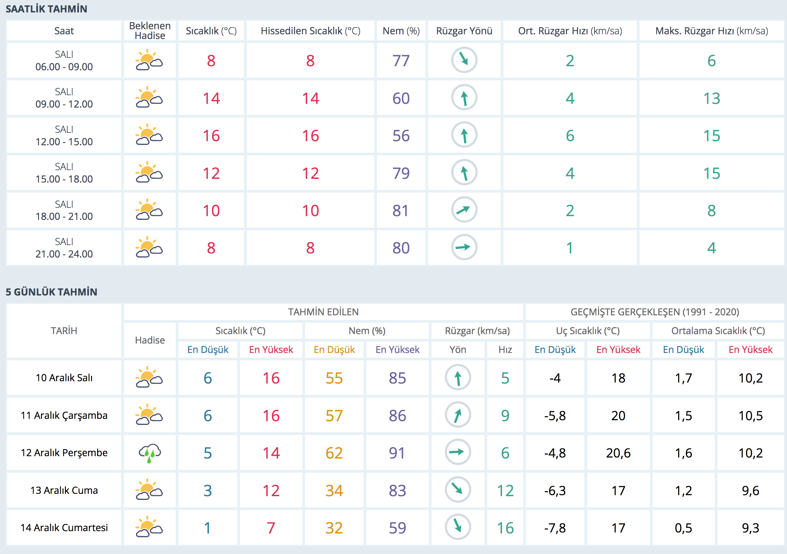Click weather icon for 06.00 - 09.00 row
Screen dimensions: 787x554
pyautogui.click(x=149, y=60)
